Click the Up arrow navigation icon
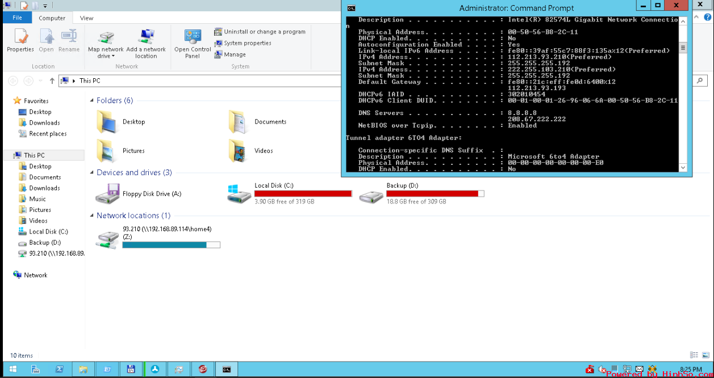 tap(52, 81)
